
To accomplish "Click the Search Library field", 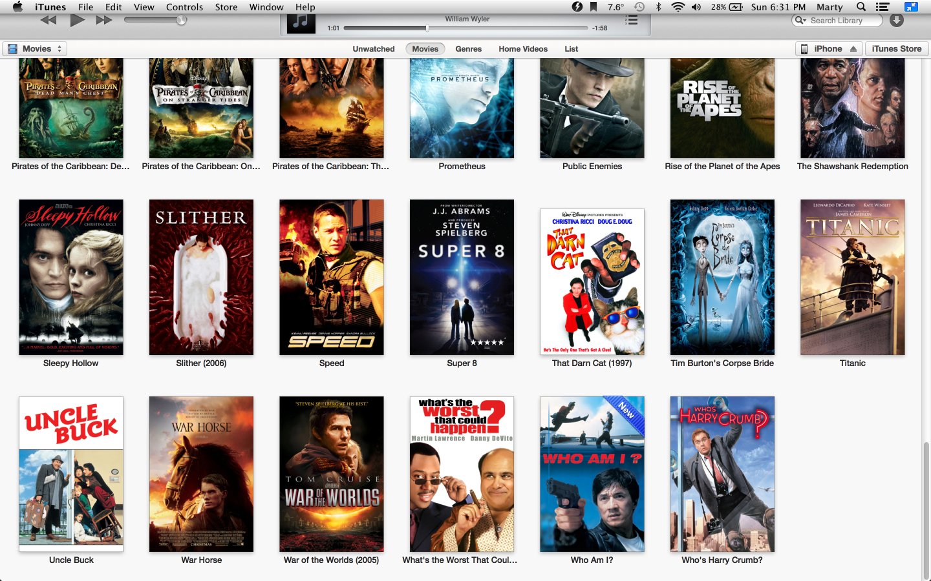I will [837, 20].
